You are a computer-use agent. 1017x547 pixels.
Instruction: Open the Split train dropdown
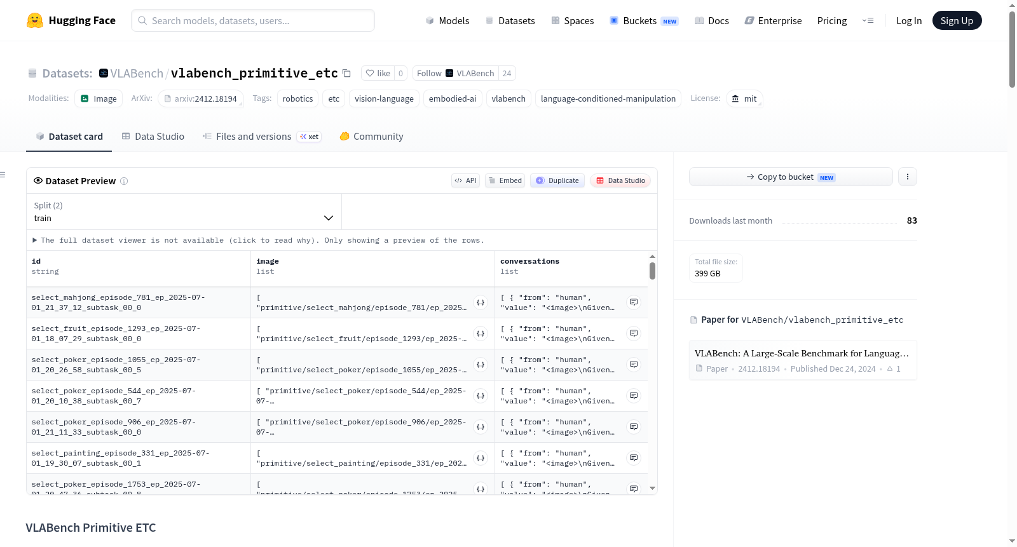click(x=184, y=212)
